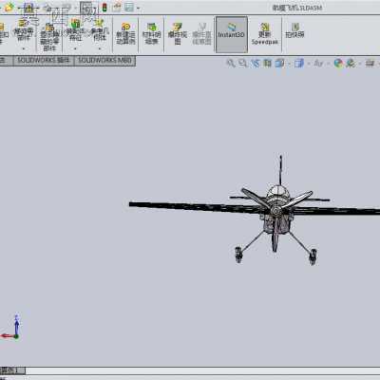Open the View Settings monitor icon
380x380 pixels.
[x=370, y=64]
